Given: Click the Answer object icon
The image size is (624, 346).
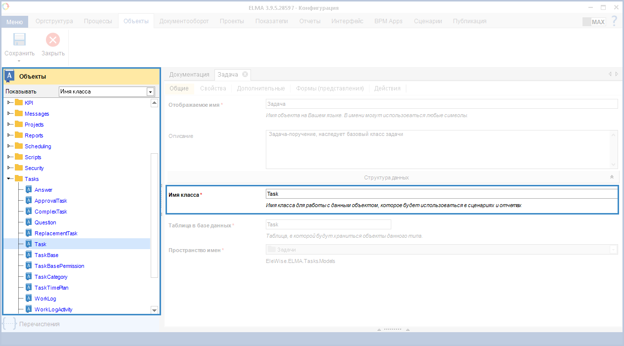Looking at the screenshot, I should (x=29, y=189).
